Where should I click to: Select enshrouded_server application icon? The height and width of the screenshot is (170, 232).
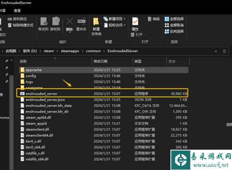tap(22, 94)
